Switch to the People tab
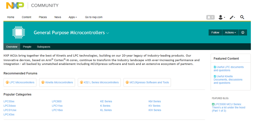This screenshot has width=256, height=123. point(27,47)
